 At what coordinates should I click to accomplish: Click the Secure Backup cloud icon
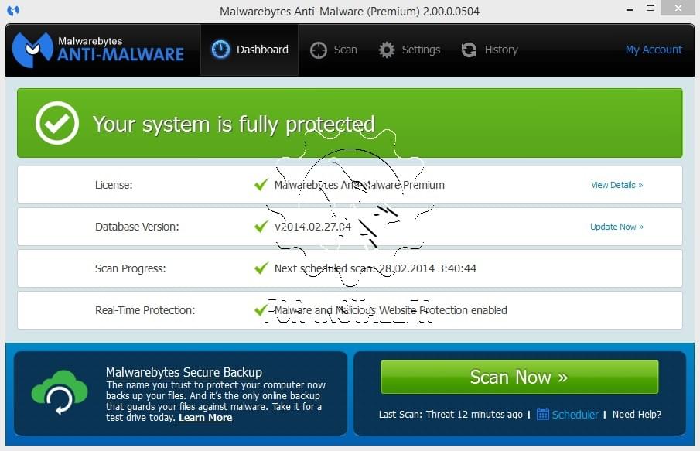(59, 392)
